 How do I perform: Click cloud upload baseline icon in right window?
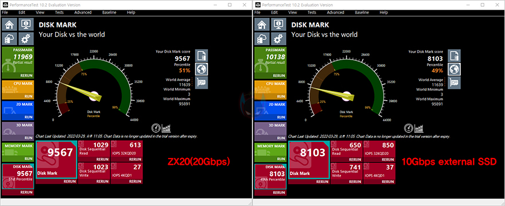pos(262,38)
